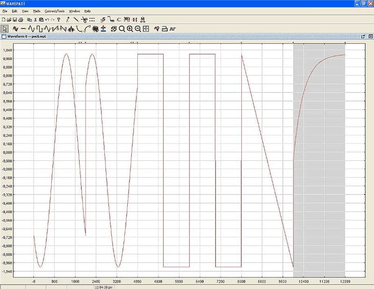374x289 pixels.
Task: Print the waveform
Action: (21, 20)
